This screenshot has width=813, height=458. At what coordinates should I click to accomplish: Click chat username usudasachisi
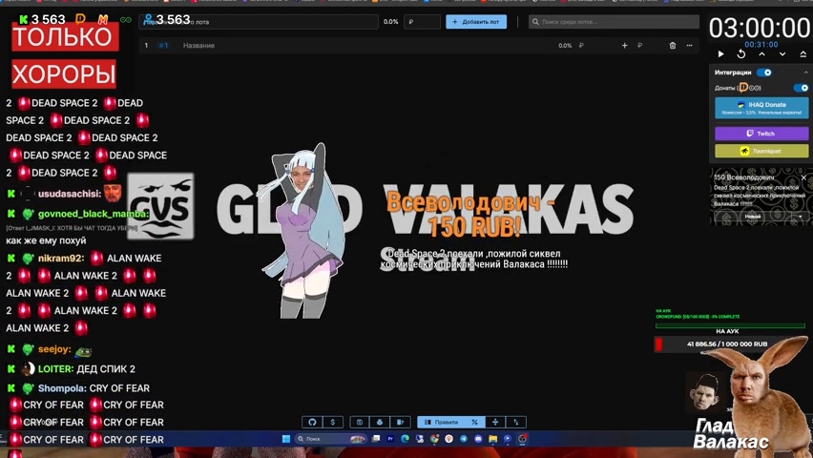[x=70, y=194]
